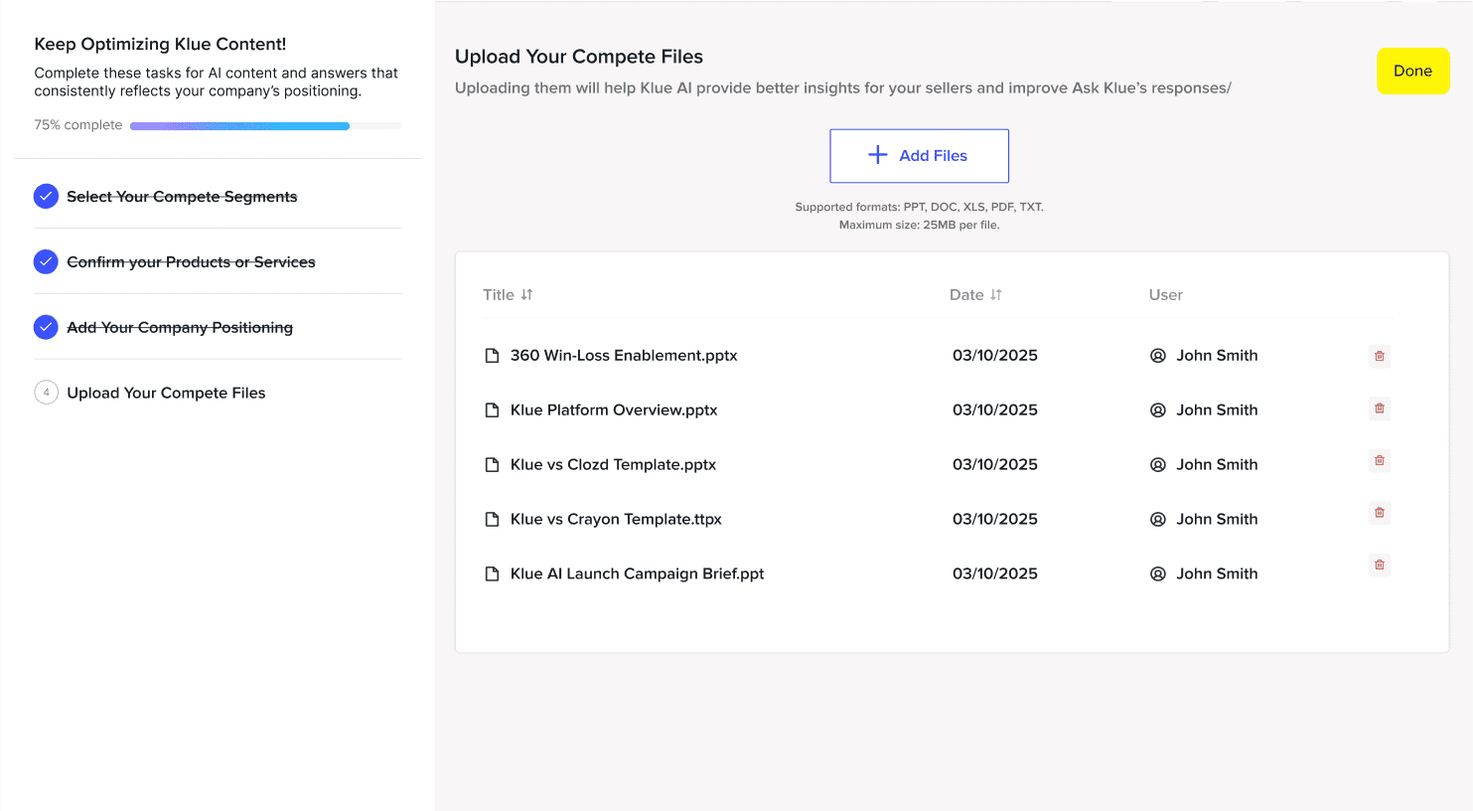Click the yellow Done button
The image size is (1473, 811).
[x=1412, y=72]
